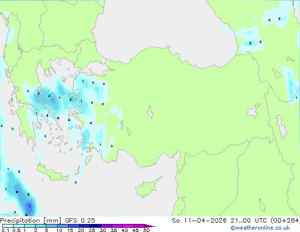Click the "21..00 UTC" time text

pos(248,221)
